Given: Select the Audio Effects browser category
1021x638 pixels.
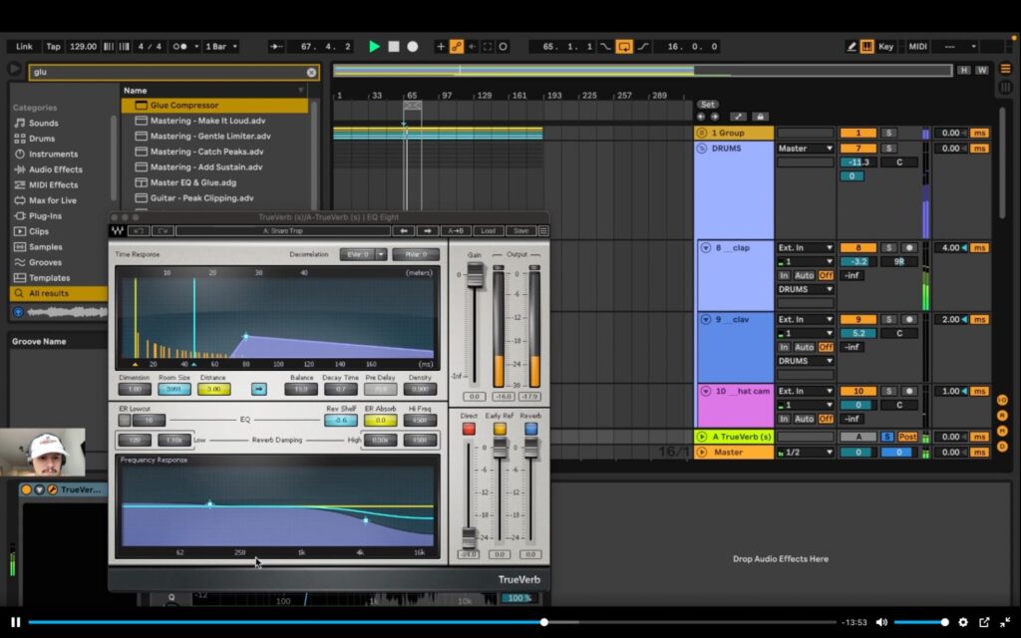Looking at the screenshot, I should [56, 169].
